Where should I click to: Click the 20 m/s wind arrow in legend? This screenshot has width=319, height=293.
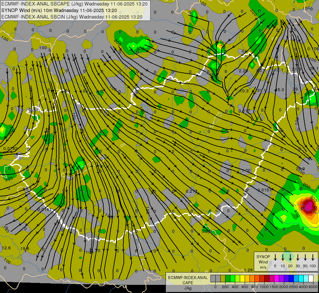point(290,258)
